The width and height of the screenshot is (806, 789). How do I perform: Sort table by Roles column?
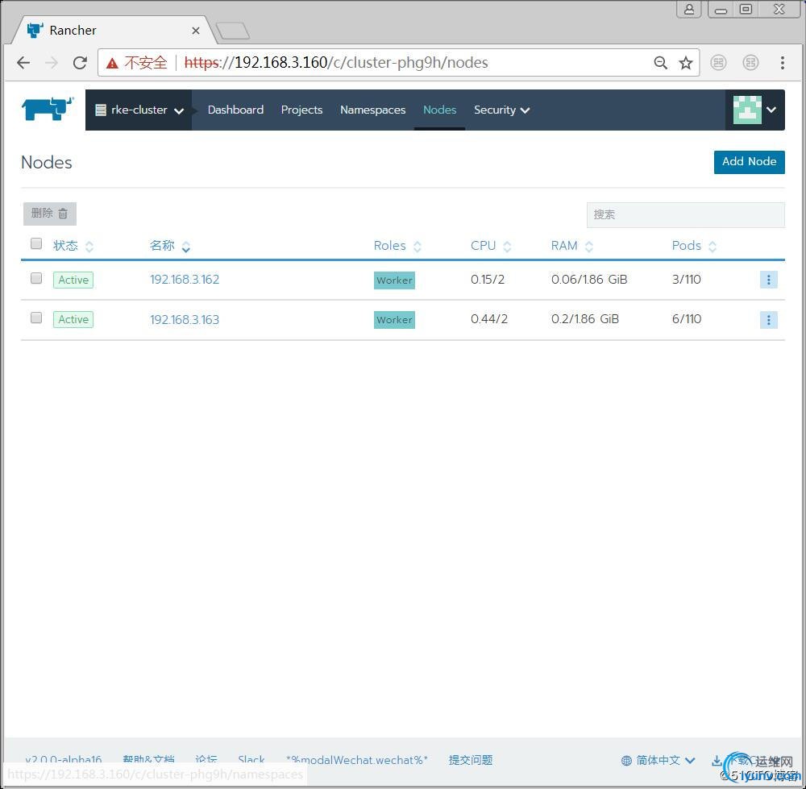(397, 246)
